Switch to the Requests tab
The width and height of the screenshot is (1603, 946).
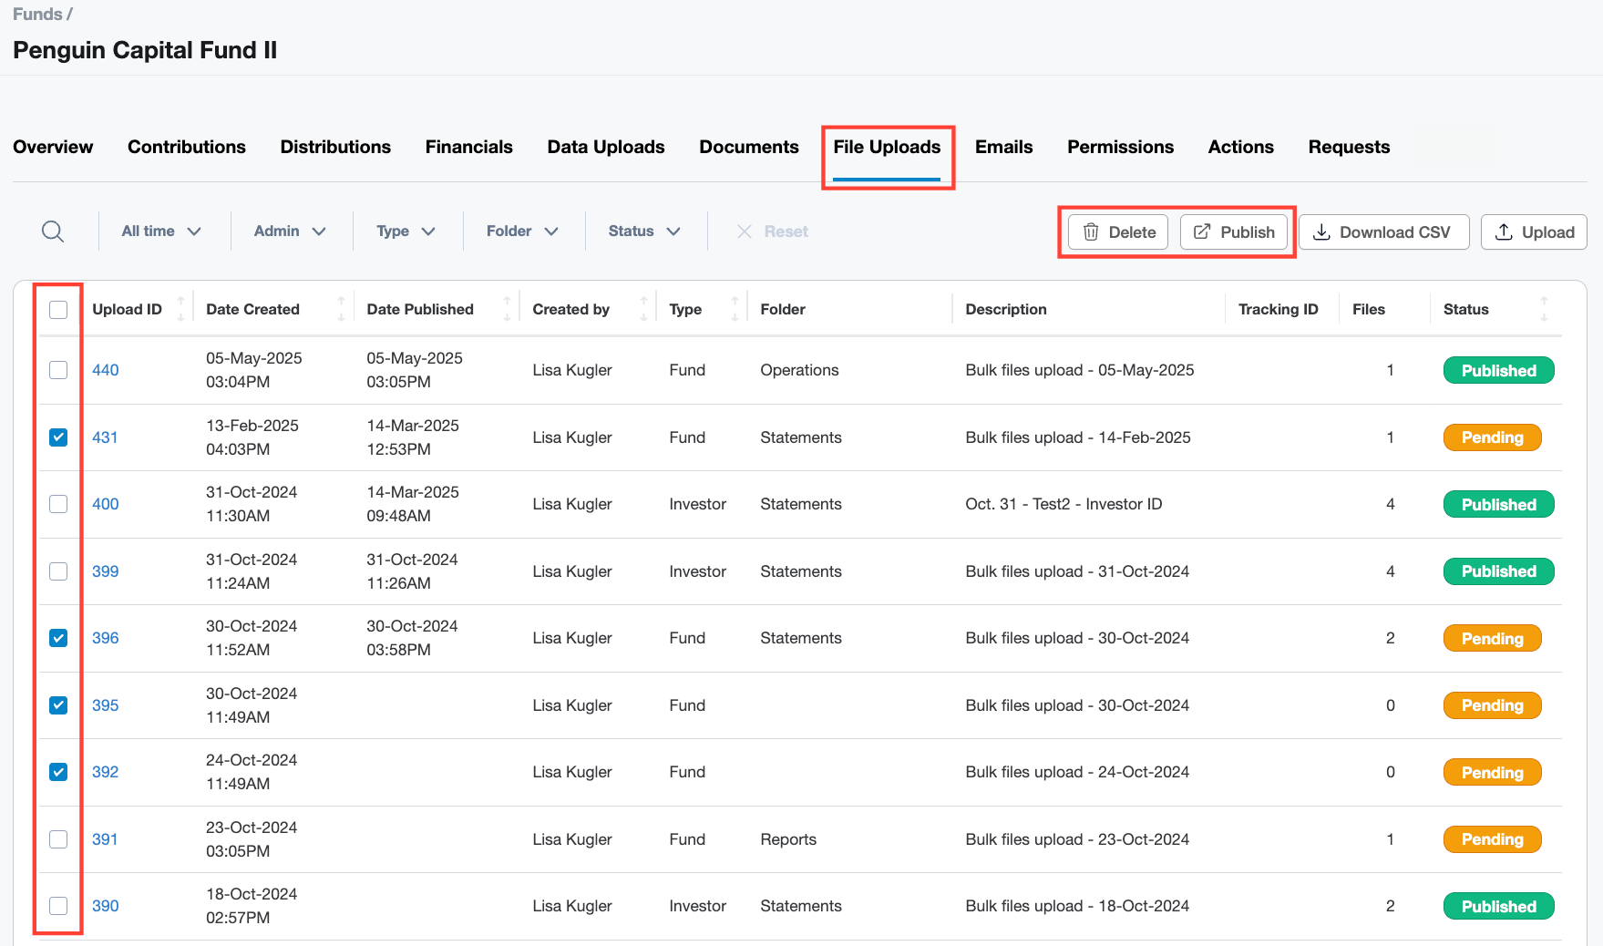1350,147
